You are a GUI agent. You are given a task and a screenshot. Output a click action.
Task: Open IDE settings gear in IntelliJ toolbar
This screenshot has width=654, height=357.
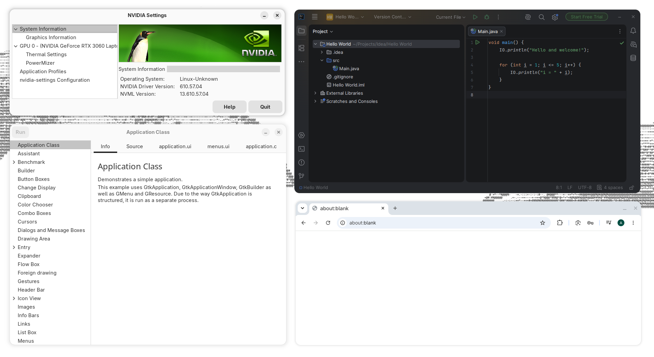555,17
